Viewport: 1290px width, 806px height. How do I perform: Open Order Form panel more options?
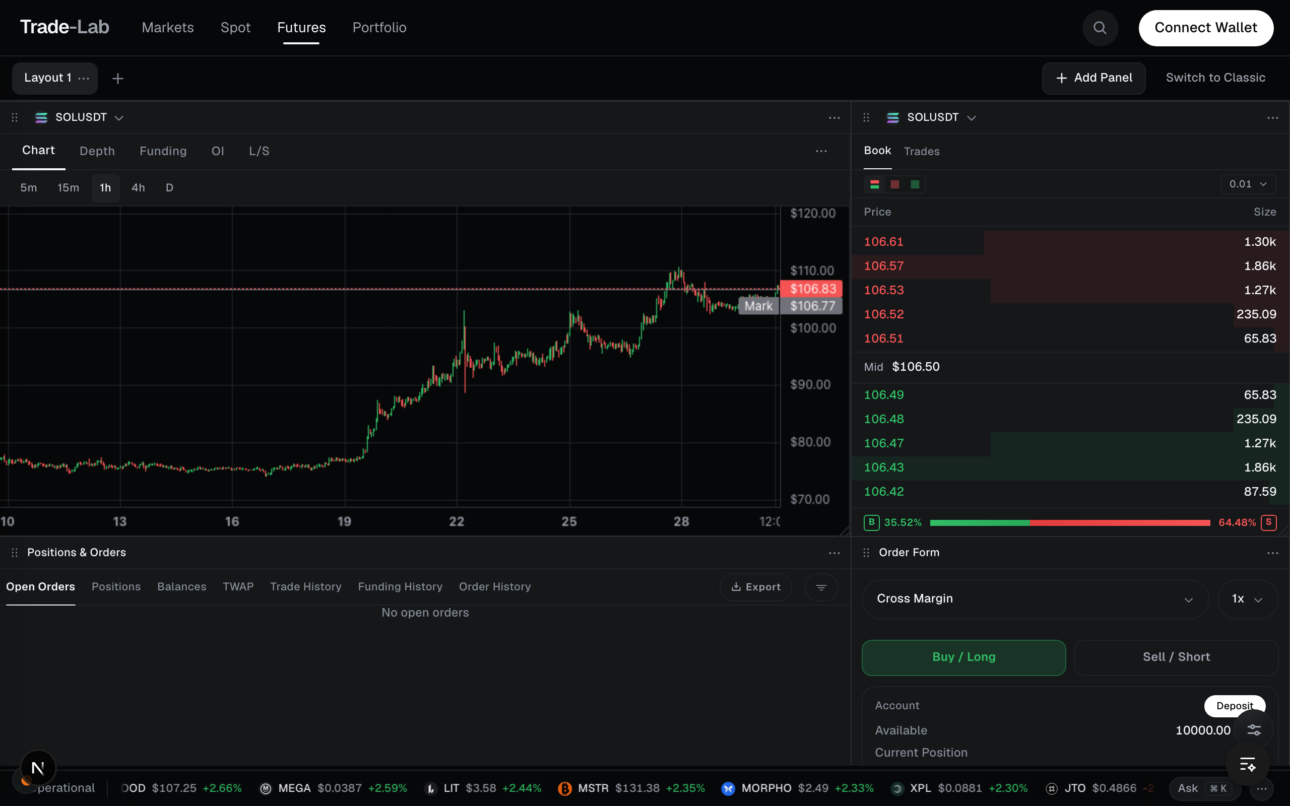1272,553
